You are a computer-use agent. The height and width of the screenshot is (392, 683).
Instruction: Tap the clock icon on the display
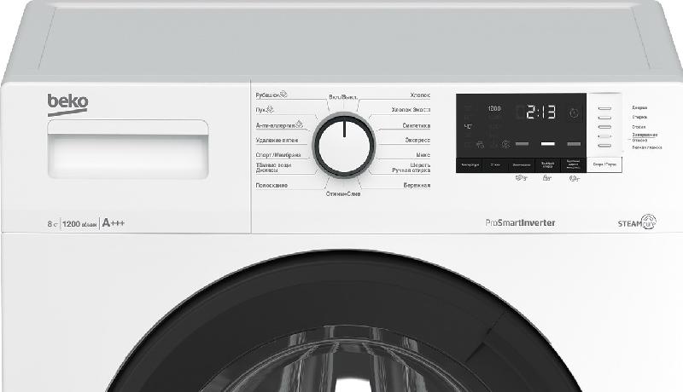coord(574,112)
